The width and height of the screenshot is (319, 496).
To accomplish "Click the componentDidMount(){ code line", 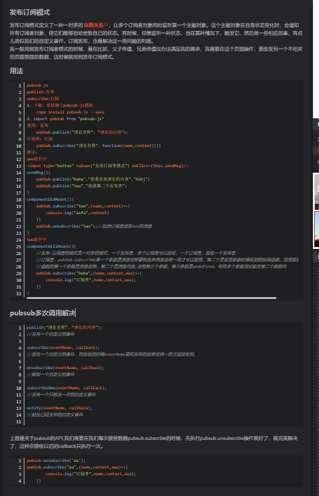I will pyautogui.click(x=50, y=199).
